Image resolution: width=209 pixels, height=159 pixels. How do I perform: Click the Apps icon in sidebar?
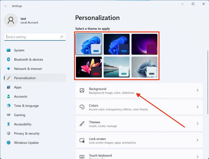(8, 87)
